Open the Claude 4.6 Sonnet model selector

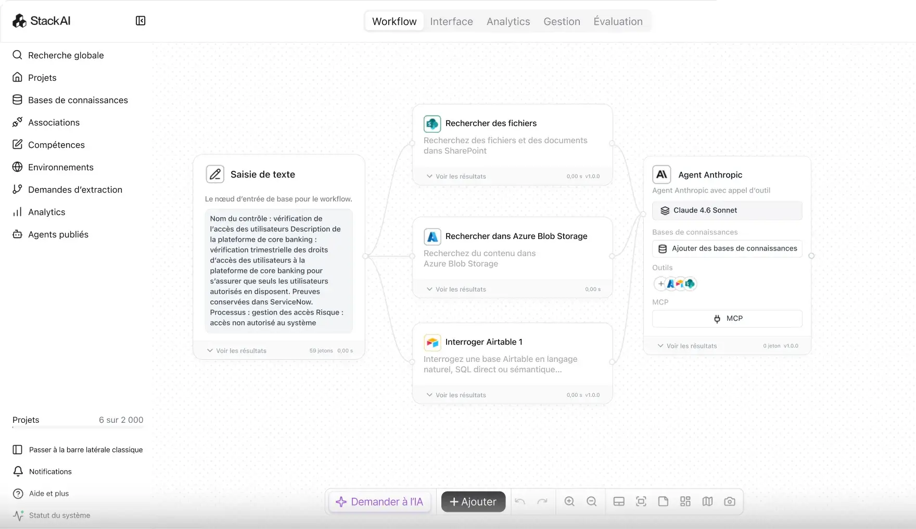[x=727, y=210]
